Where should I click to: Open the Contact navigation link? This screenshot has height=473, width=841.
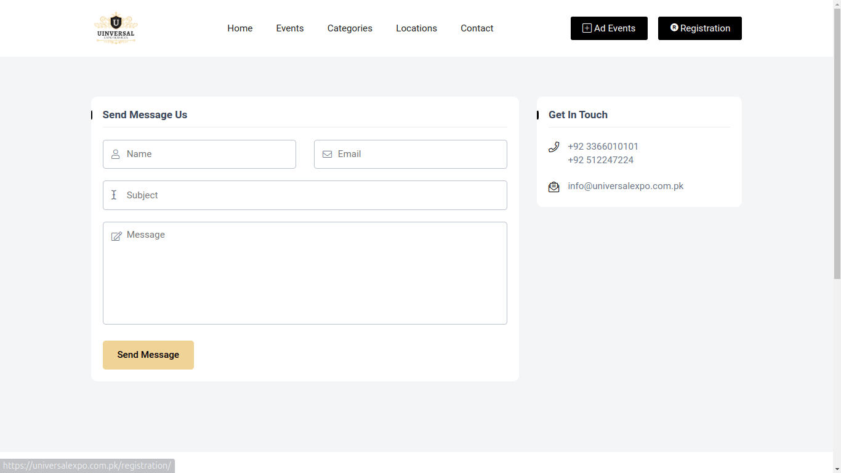[x=477, y=28]
